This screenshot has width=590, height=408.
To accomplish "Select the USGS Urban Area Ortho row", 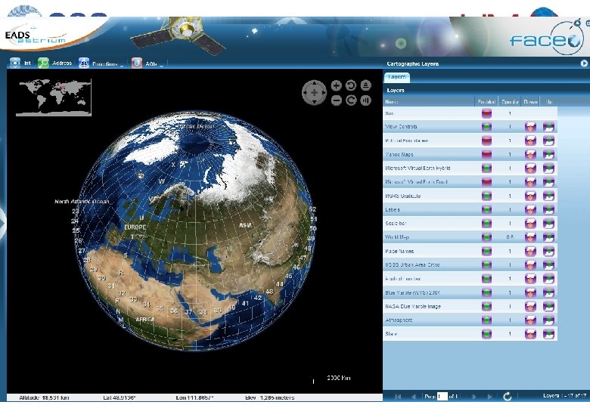I will 470,265.
